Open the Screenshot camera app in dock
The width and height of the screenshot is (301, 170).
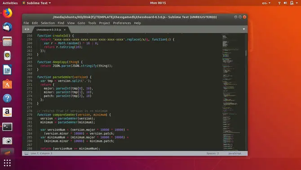point(7,141)
